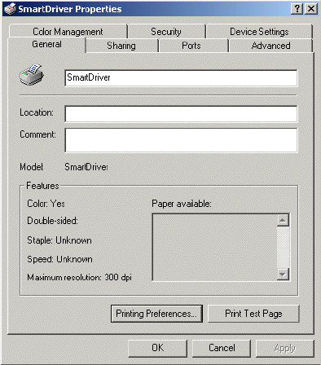Focus the Location input field
Image resolution: width=321 pixels, height=365 pixels.
[x=181, y=114]
